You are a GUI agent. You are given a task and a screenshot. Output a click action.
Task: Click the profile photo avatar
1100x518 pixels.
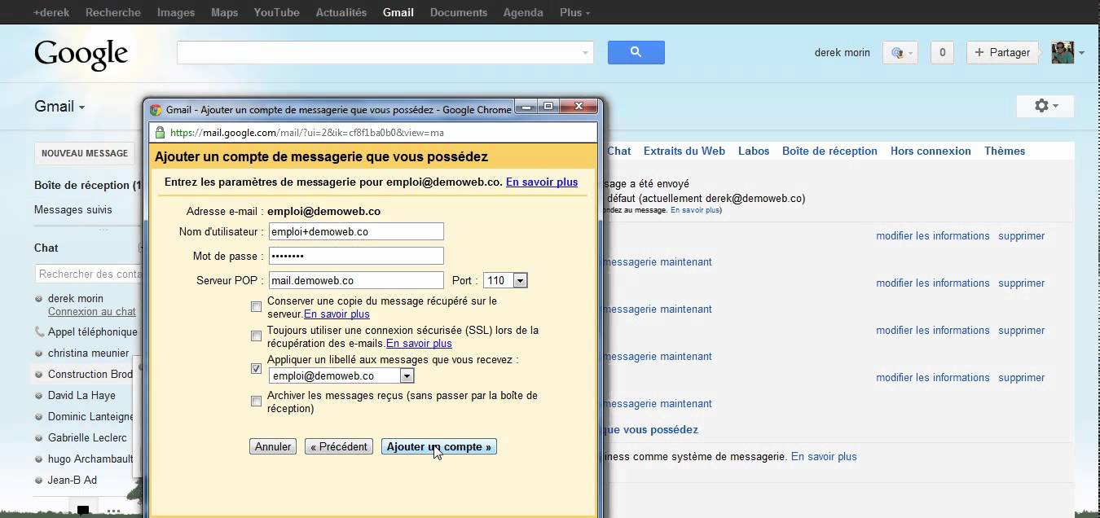(1063, 52)
